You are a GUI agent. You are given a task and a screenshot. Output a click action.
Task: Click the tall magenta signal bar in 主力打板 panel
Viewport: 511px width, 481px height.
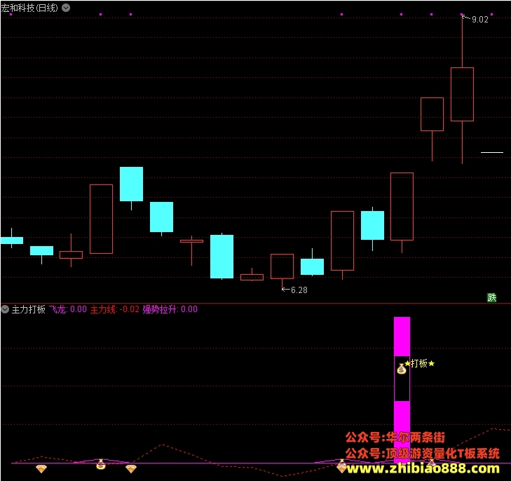[402, 389]
